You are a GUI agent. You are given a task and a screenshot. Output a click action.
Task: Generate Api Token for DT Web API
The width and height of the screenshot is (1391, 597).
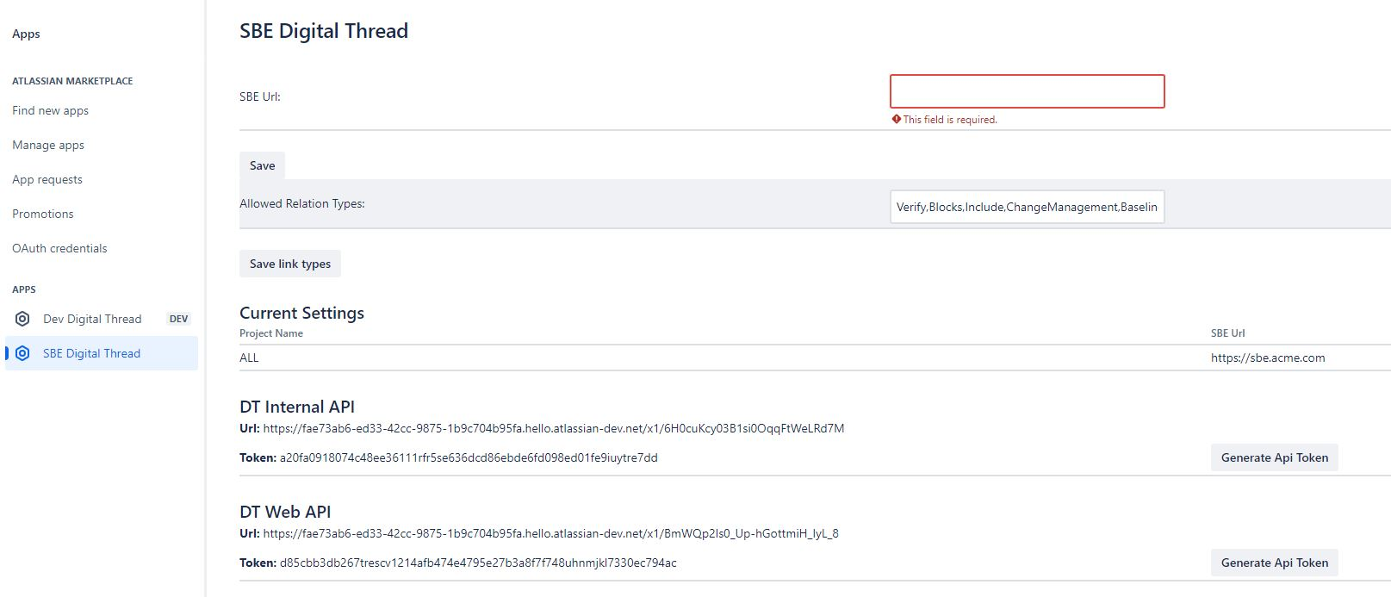coord(1275,563)
